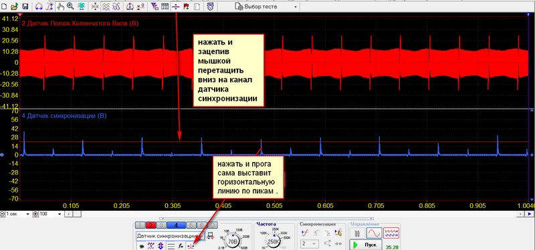Save the recording via floppy disk icon
Viewport: 535px width, 250px height.
pos(25,6)
